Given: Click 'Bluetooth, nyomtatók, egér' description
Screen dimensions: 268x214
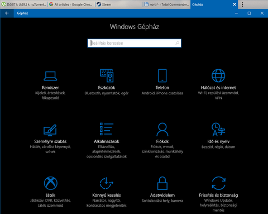Looking at the screenshot, I should click(x=107, y=93).
